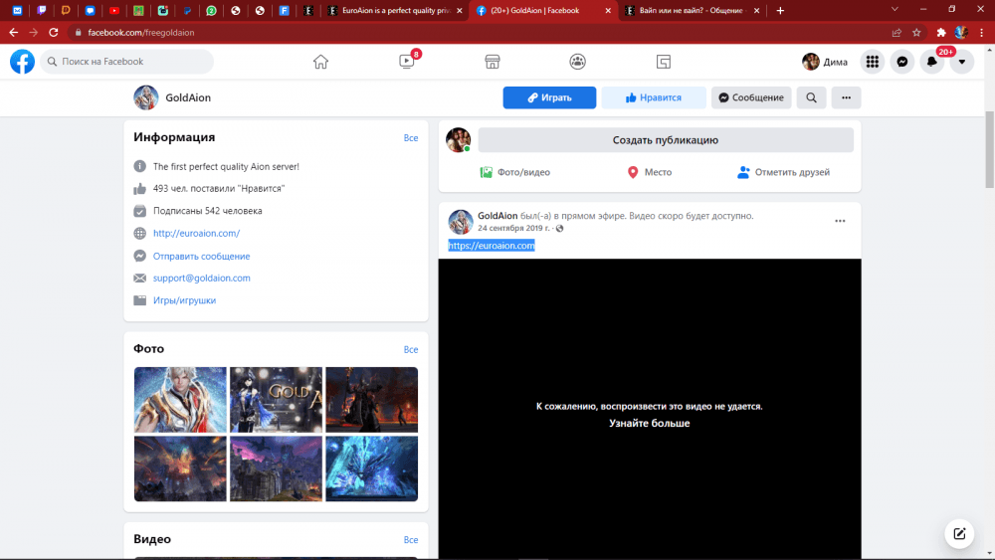The image size is (995, 560).
Task: Open Facebook Home feed icon
Action: pos(320,62)
